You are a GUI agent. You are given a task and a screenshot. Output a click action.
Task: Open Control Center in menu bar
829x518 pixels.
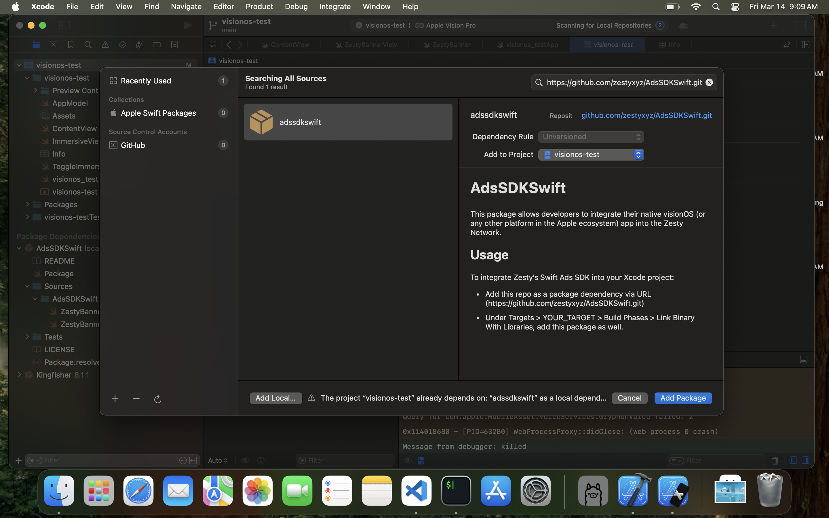coord(735,7)
